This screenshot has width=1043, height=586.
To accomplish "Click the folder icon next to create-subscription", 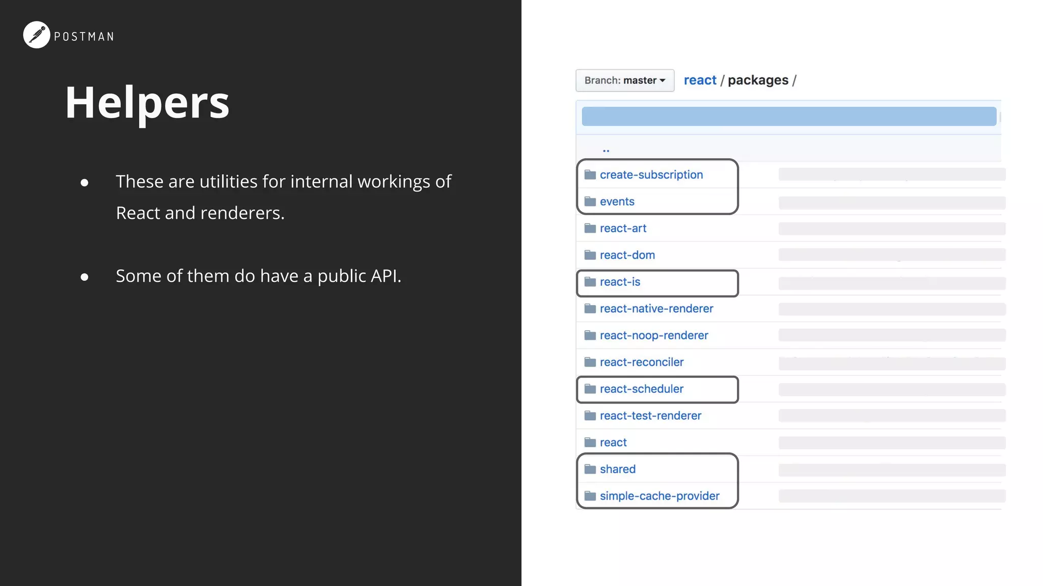I will [x=590, y=174].
